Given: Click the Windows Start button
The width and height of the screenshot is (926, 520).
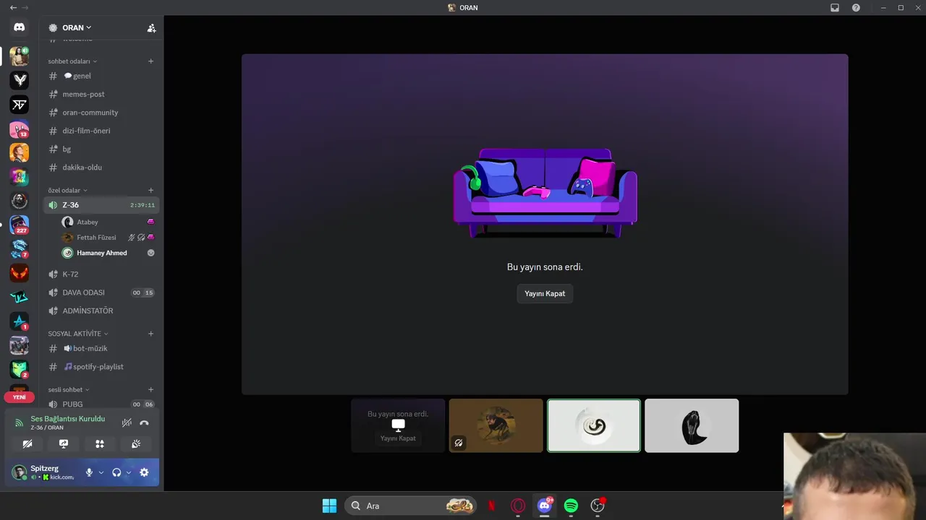Looking at the screenshot, I should click(x=329, y=506).
